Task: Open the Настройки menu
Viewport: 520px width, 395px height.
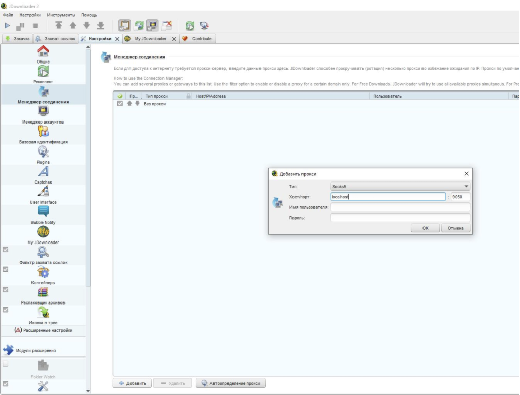Action: pyautogui.click(x=30, y=15)
